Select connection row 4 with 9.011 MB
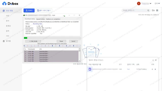The width and height of the screenshot is (162, 91). [x=51, y=57]
